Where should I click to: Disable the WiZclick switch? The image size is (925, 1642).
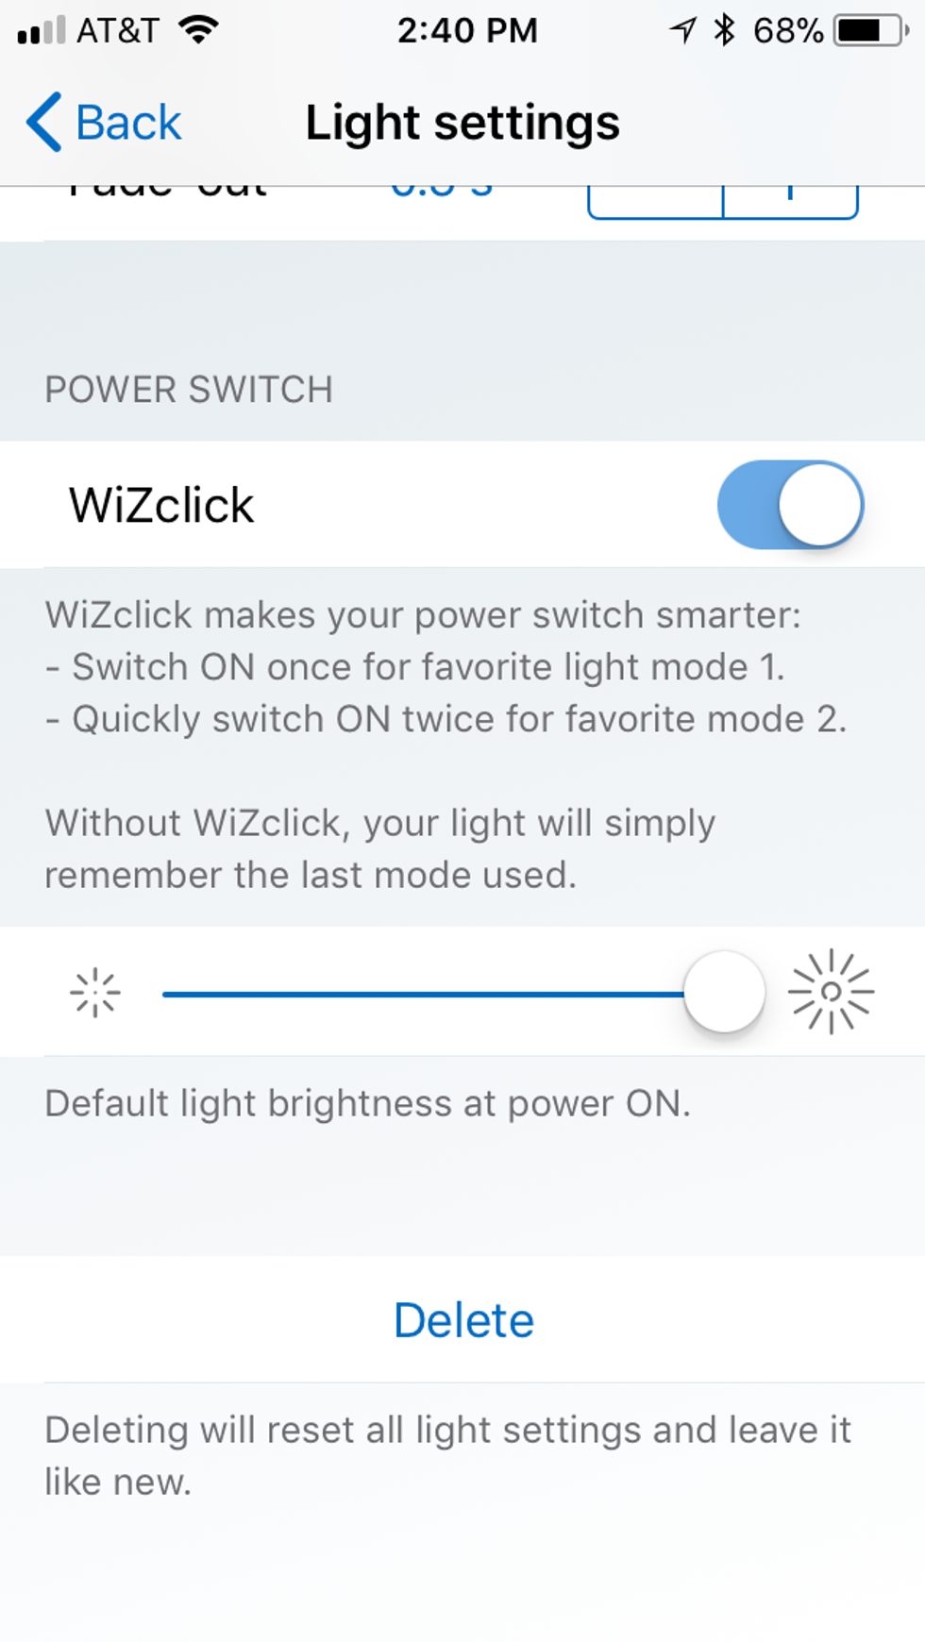tap(790, 505)
